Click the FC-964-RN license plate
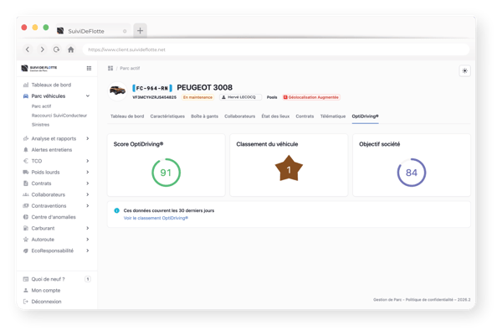This screenshot has height=336, width=502. [x=152, y=88]
